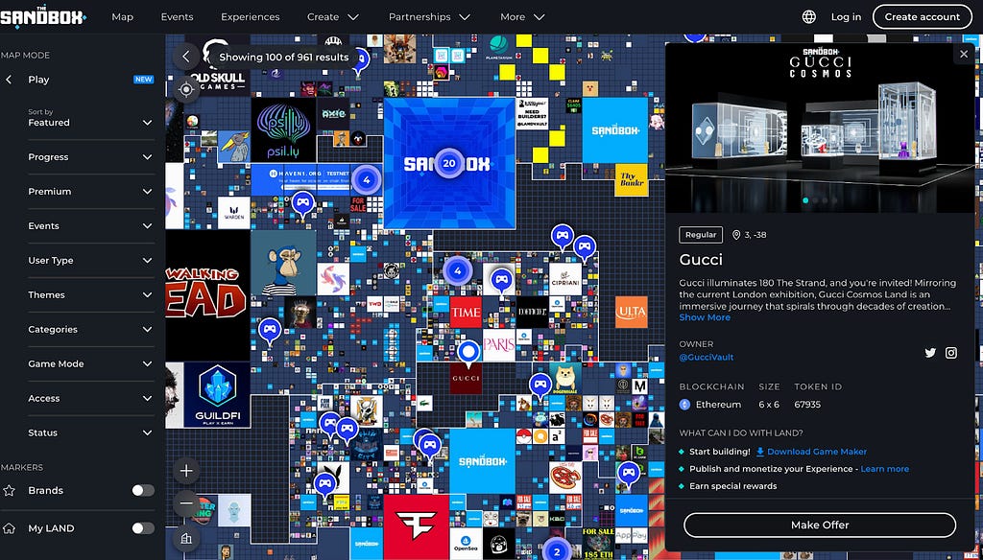Click the FaZe clan red tile
This screenshot has width=983, height=560.
[417, 526]
